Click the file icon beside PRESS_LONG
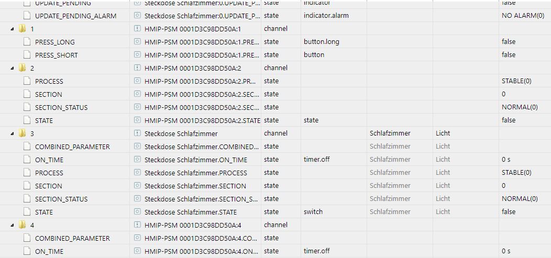Image resolution: width=551 pixels, height=258 pixels. tap(27, 41)
